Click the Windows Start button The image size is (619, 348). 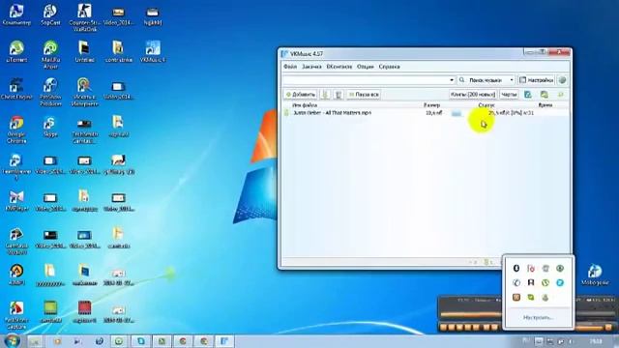click(x=12, y=341)
